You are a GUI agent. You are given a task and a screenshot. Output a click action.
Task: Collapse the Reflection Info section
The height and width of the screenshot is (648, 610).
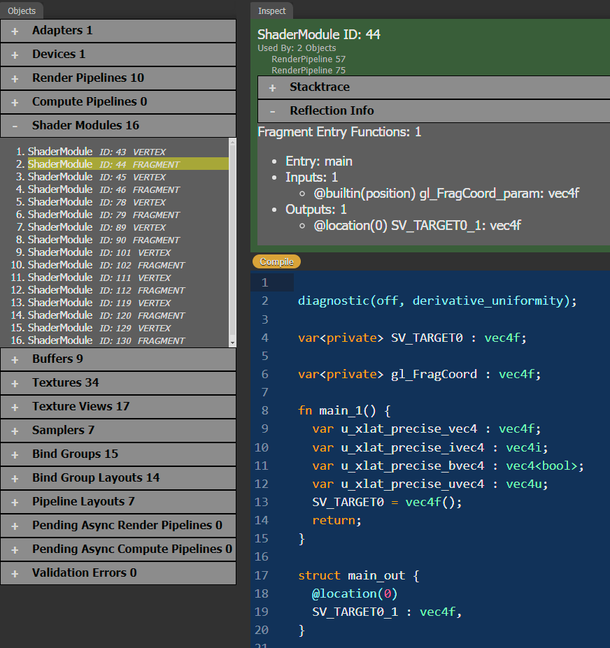[x=434, y=110]
